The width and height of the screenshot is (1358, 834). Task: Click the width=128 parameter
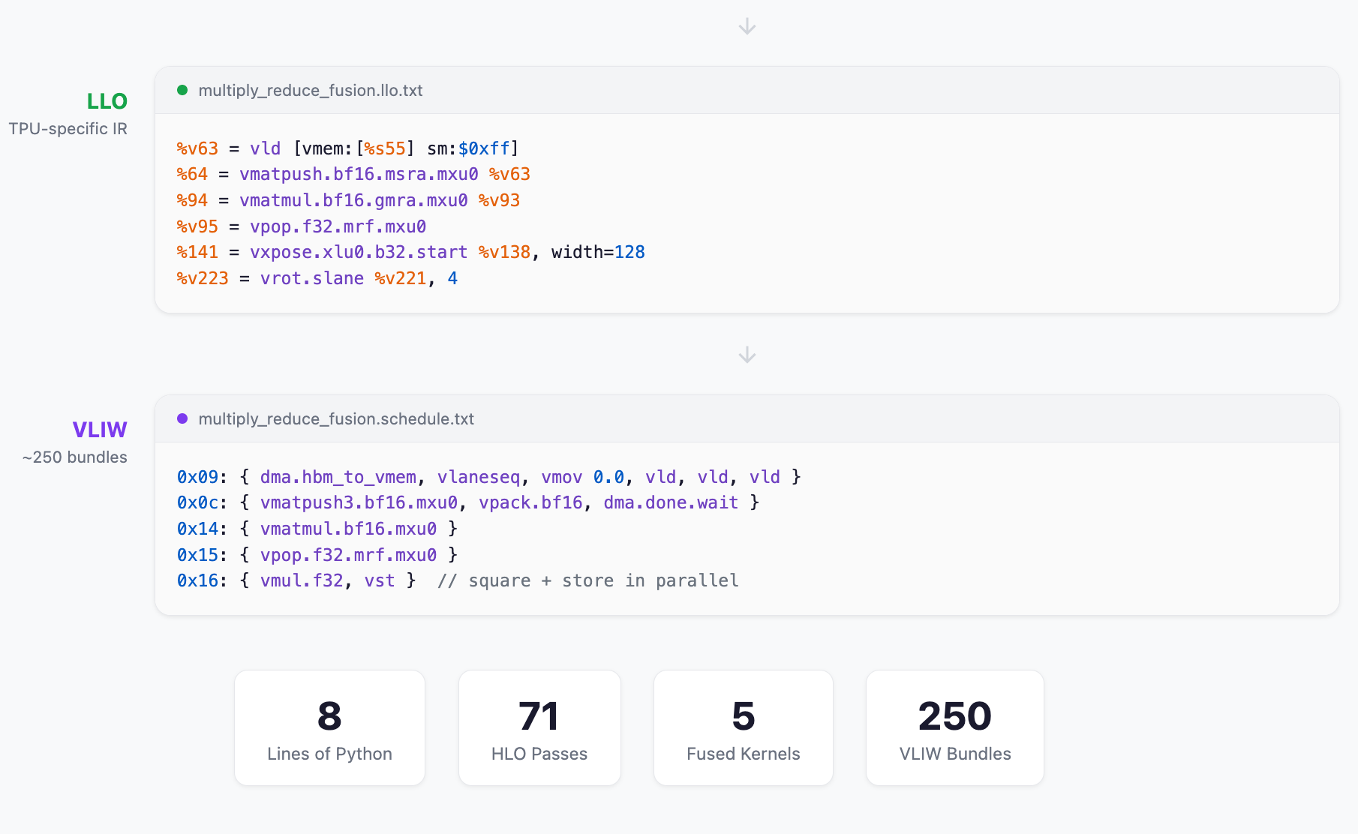(598, 252)
